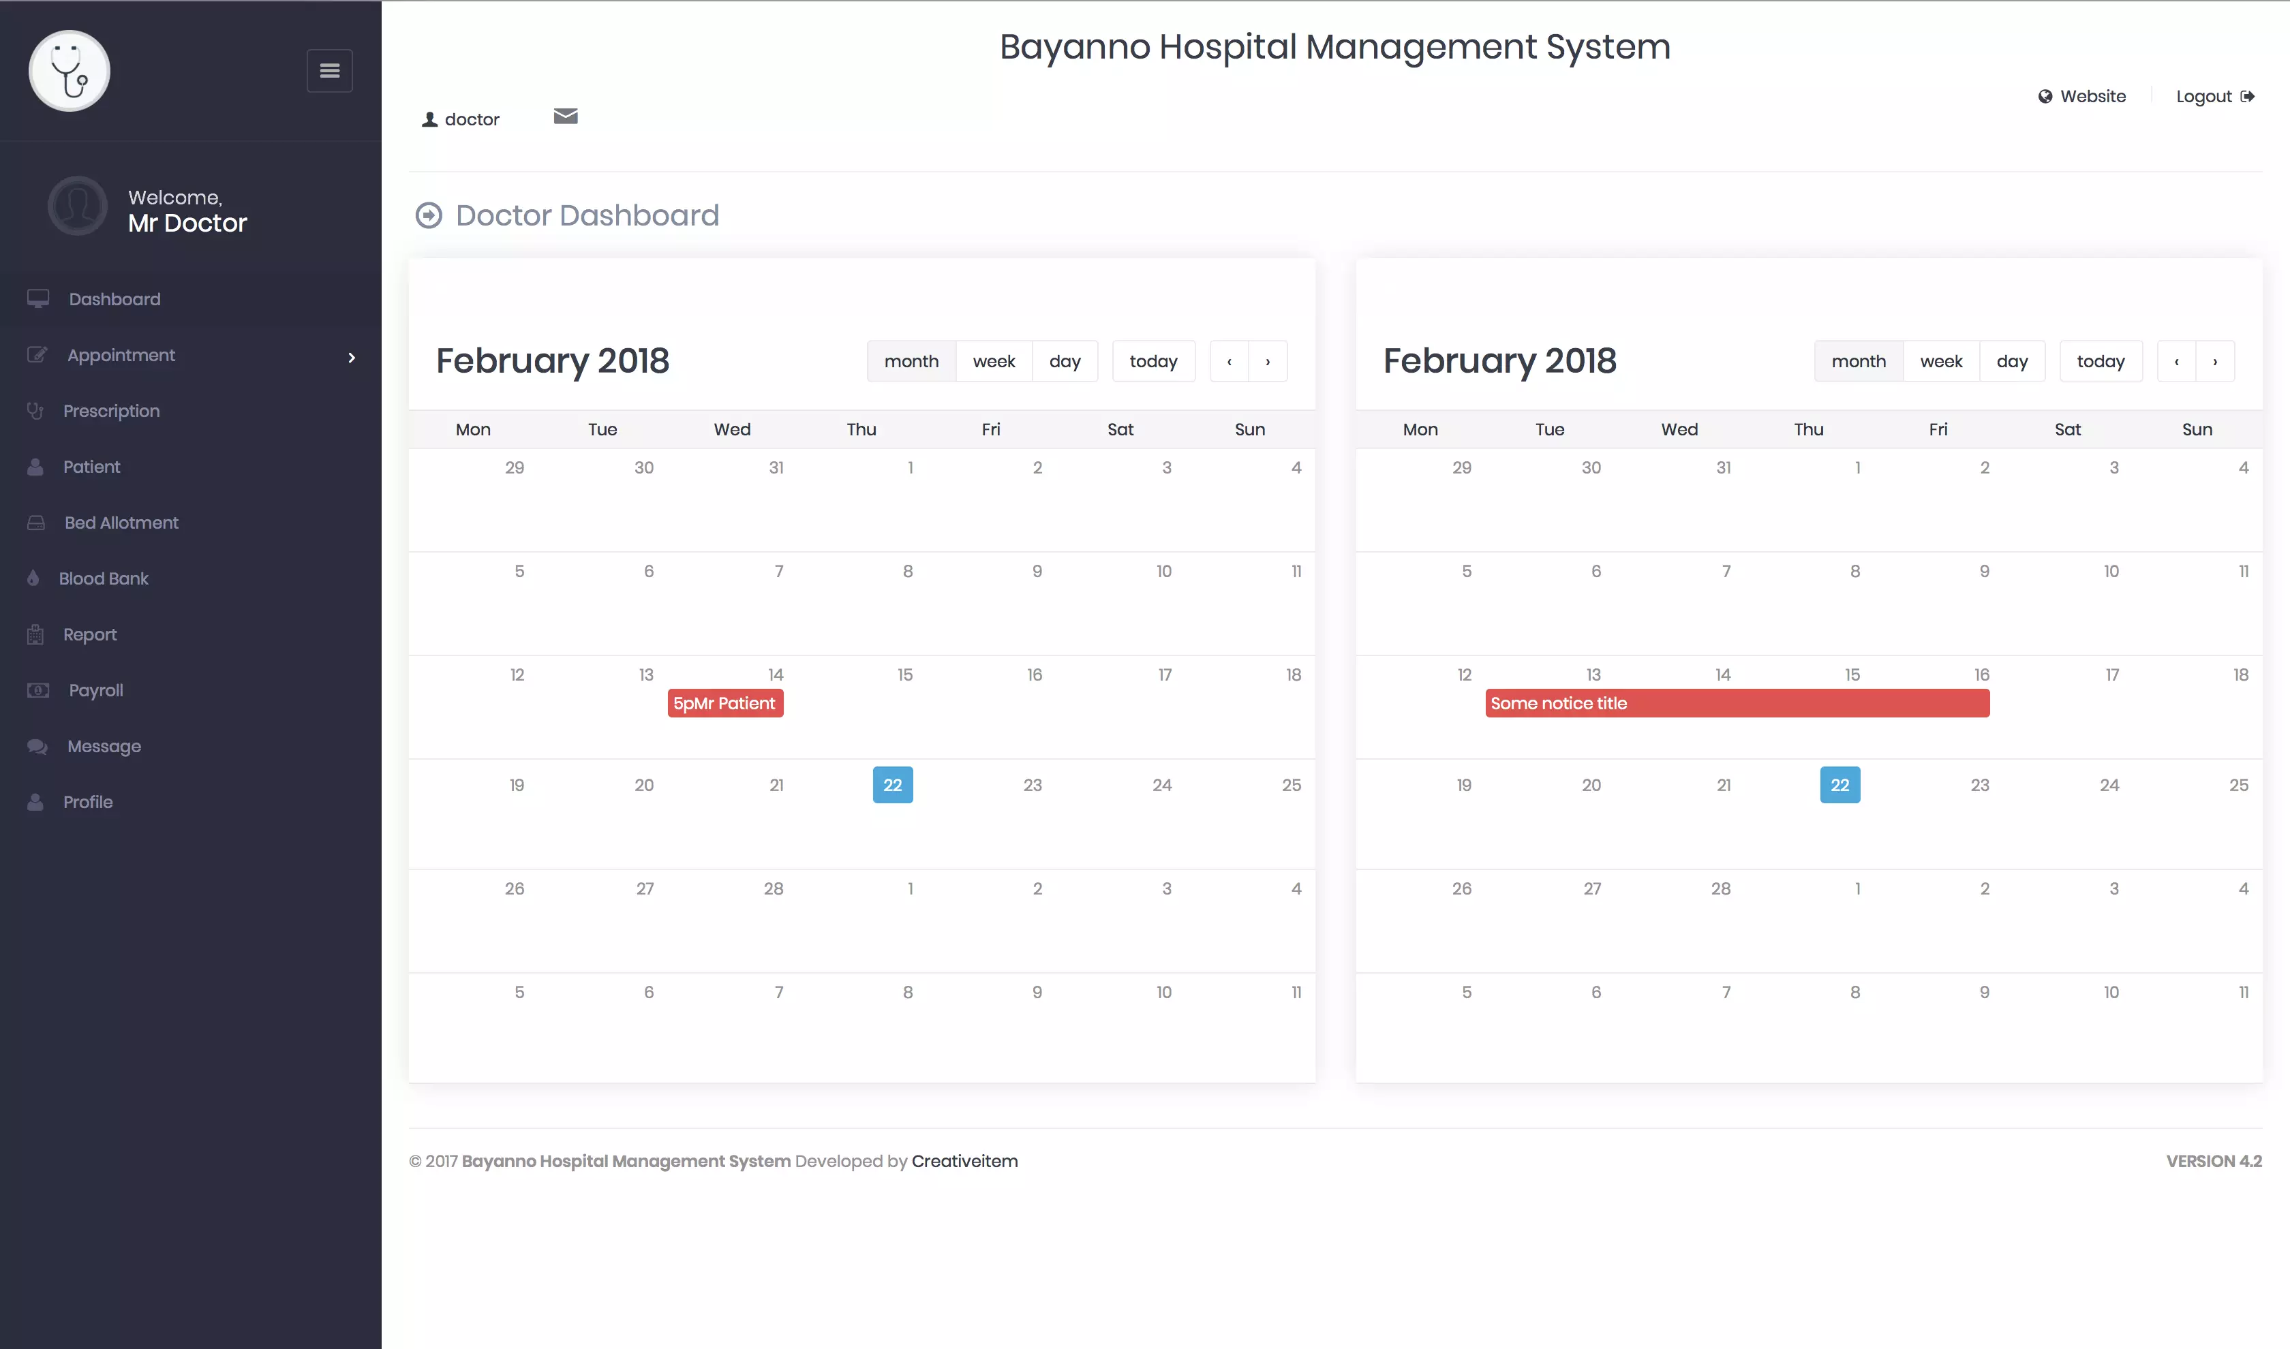
Task: Select highlighted day 22 on right calendar
Action: coord(1840,784)
